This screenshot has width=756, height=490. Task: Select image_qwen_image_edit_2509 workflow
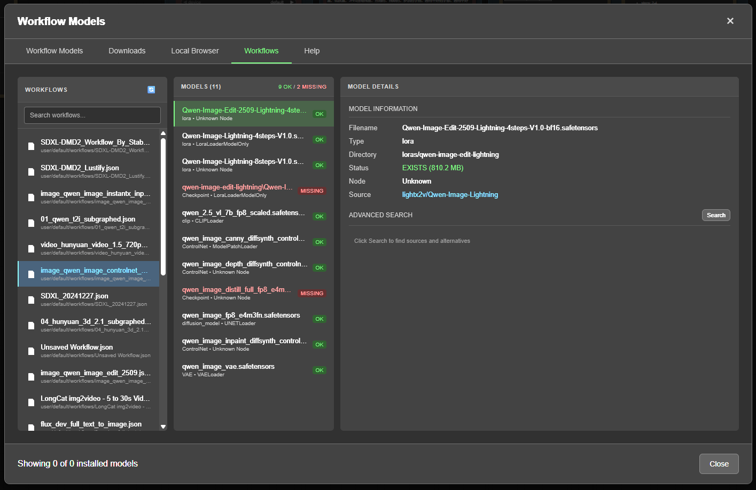[x=89, y=376]
